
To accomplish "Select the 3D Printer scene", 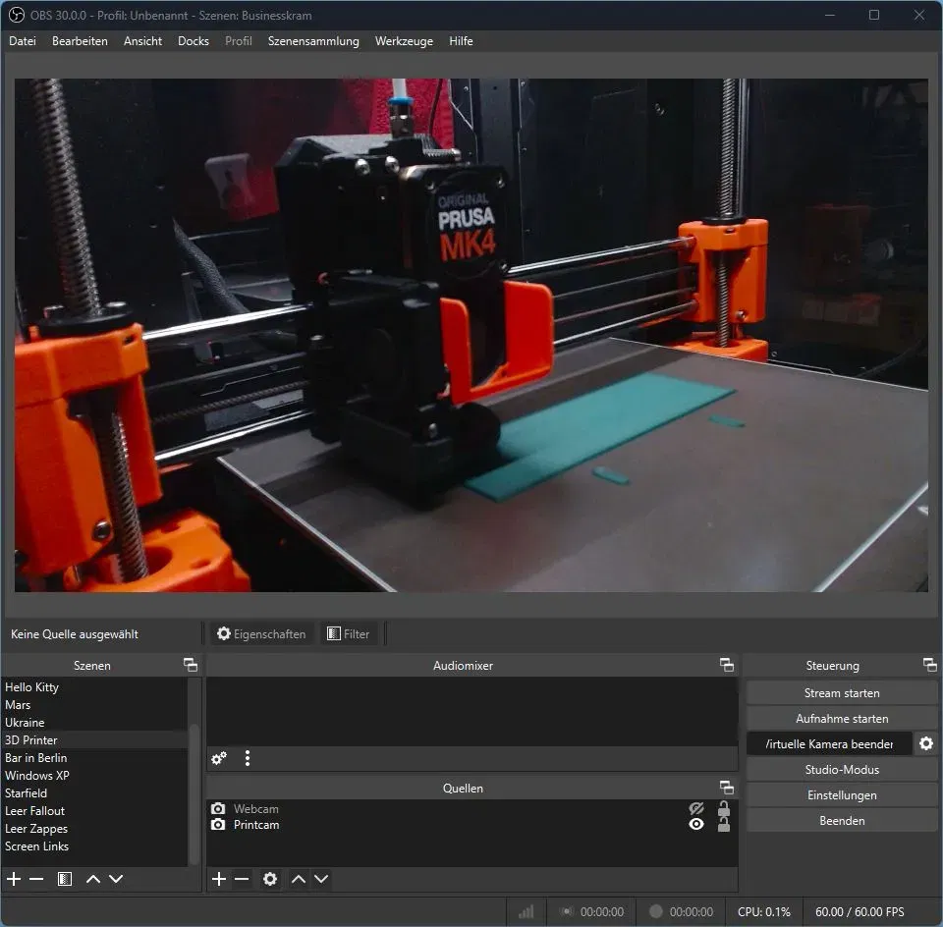I will pos(95,739).
